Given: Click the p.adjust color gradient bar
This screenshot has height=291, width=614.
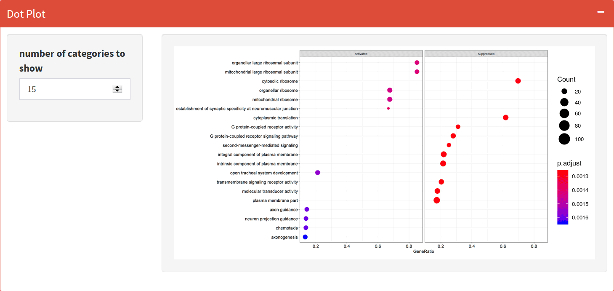Looking at the screenshot, I should (x=562, y=197).
